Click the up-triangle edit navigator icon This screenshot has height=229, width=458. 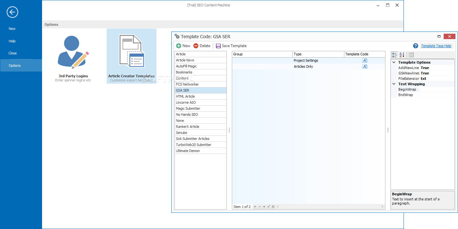pos(264,207)
